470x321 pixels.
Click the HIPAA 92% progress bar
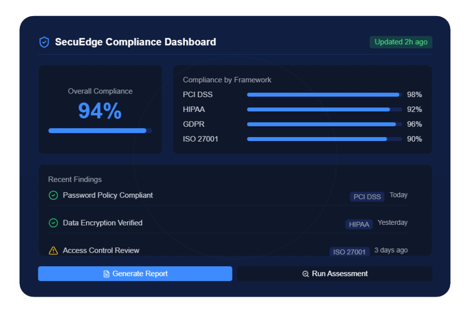(x=324, y=110)
